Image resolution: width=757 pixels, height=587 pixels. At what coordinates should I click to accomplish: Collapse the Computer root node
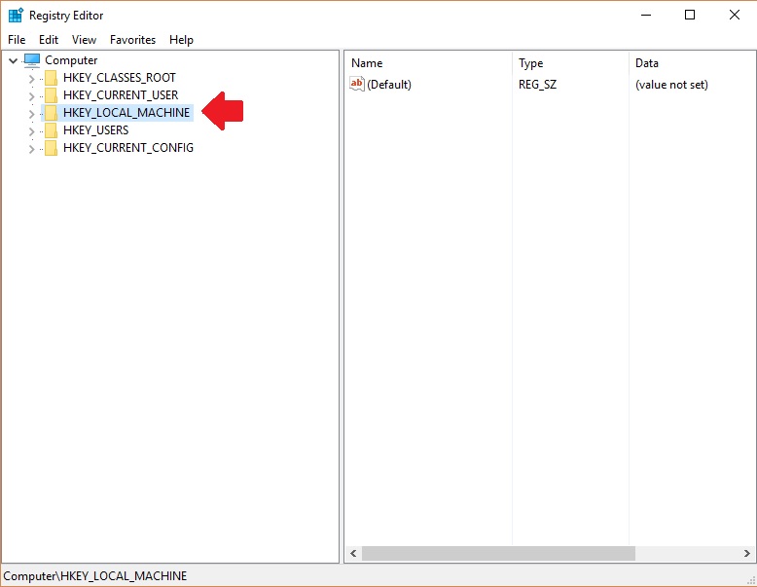point(13,60)
